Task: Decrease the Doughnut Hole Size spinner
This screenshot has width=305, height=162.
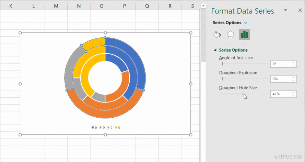Action: (294, 96)
